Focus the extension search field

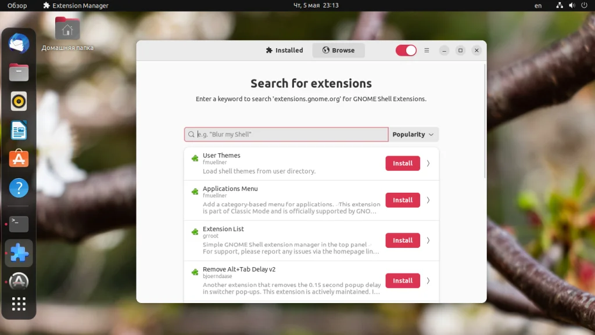click(x=286, y=134)
